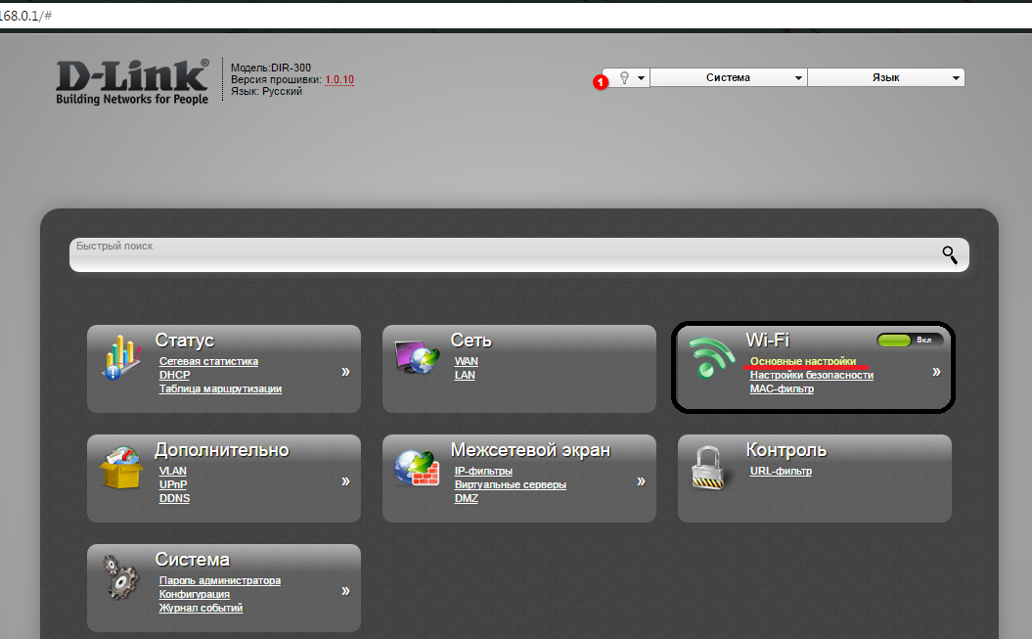Click the Дополнительно yellow box icon
This screenshot has width=1032, height=639.
point(122,468)
